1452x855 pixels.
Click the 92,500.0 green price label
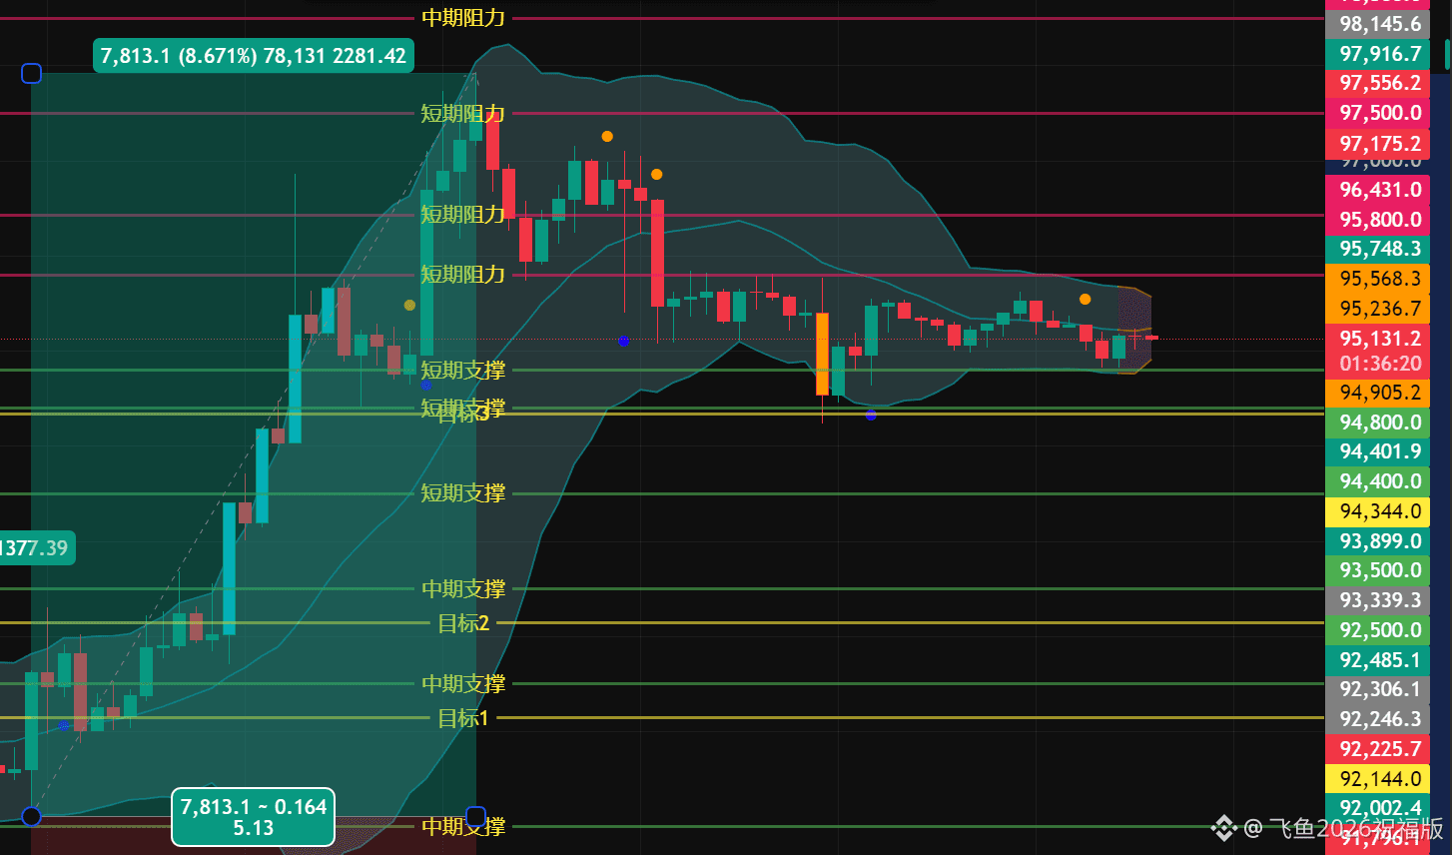[1378, 630]
